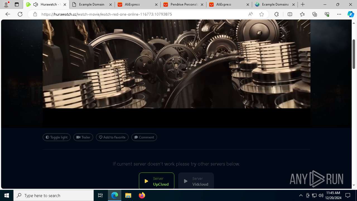This screenshot has width=357, height=201.
Task: Select the UpCloud server
Action: coord(156,181)
